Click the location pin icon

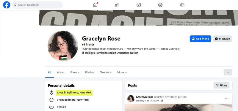pos(51,93)
